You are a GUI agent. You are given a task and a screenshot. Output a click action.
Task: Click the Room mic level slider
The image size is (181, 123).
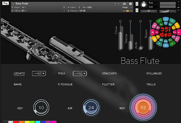[x=151, y=40]
